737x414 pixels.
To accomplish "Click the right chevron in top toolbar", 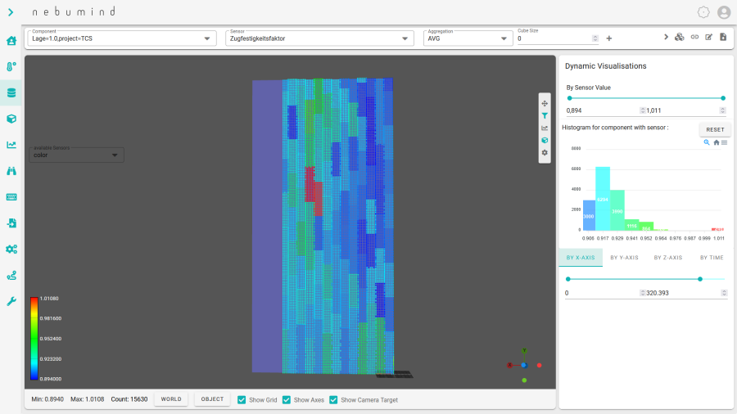I will 666,37.
